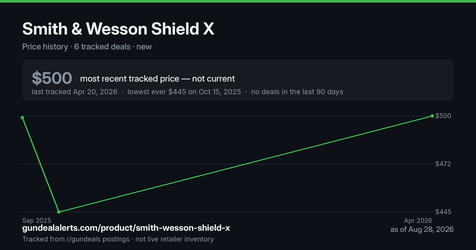Click the Apr 2026 $500 data point
The height and width of the screenshot is (250, 476).
[432, 116]
